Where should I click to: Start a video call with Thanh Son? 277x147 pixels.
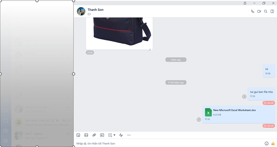pos(259,11)
